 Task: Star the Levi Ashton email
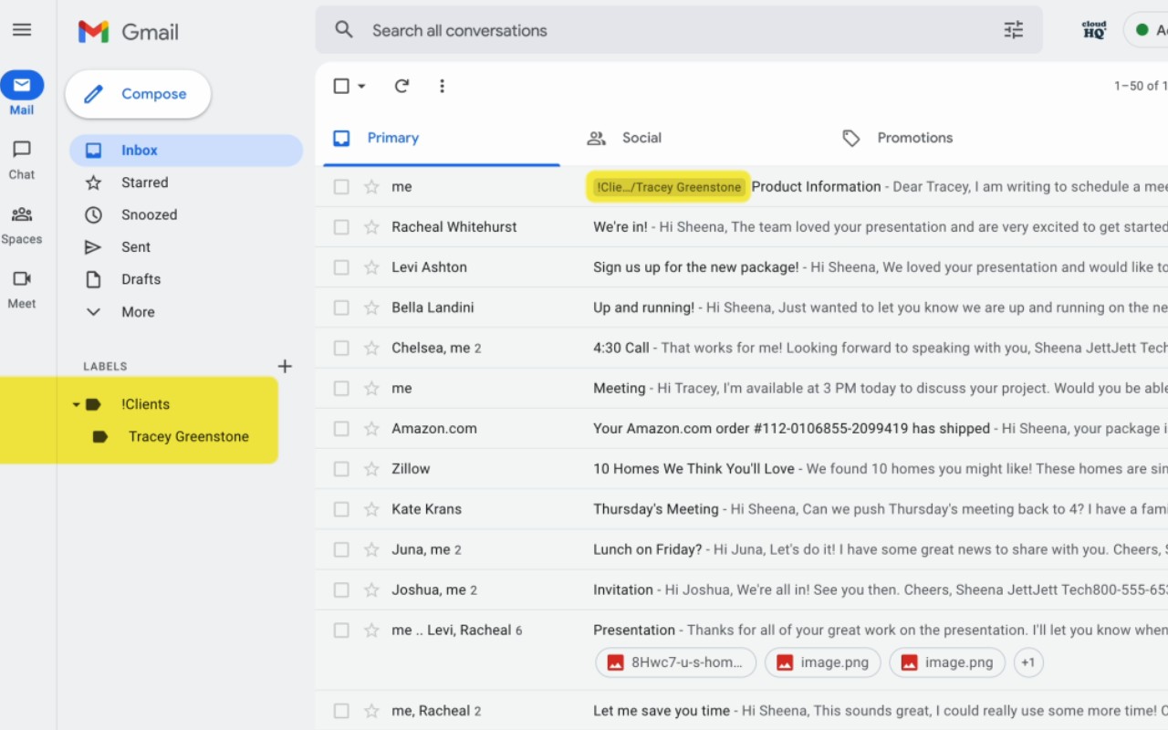click(x=371, y=267)
